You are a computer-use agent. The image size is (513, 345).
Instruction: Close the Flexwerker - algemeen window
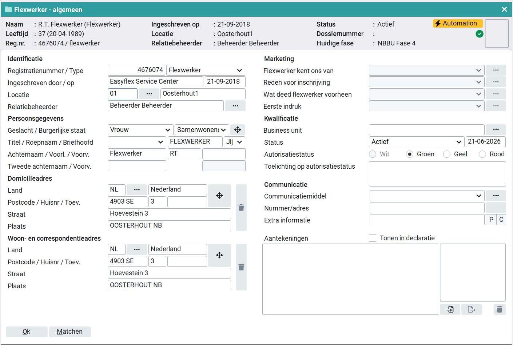pyautogui.click(x=504, y=9)
